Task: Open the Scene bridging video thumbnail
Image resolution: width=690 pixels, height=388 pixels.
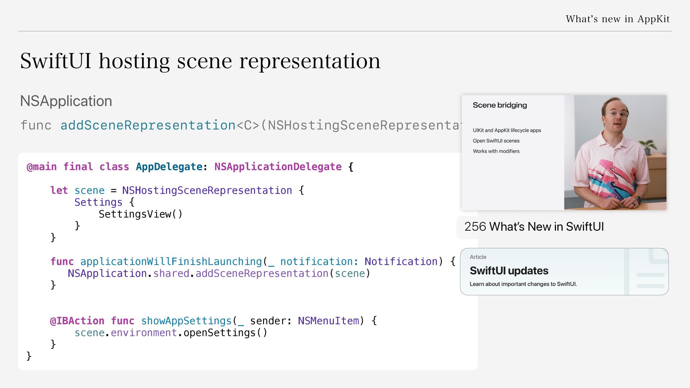Action: (x=564, y=153)
